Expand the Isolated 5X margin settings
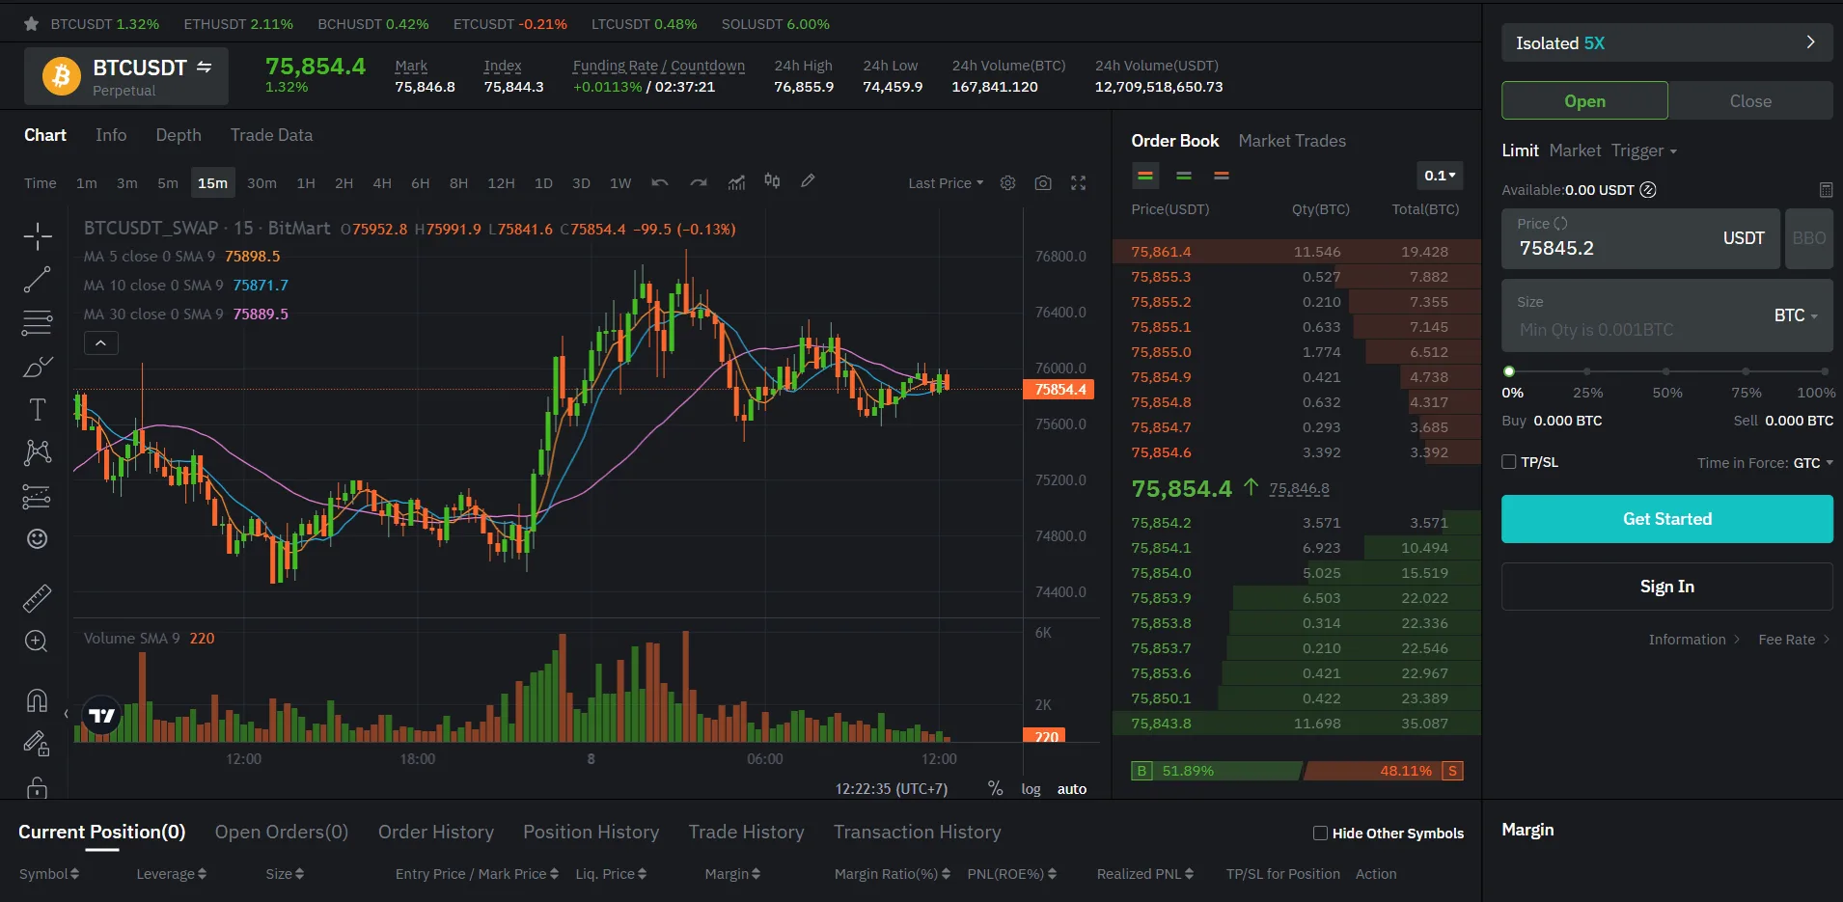 pyautogui.click(x=1666, y=42)
